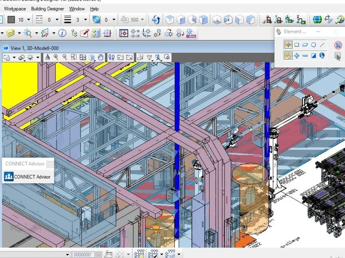The width and height of the screenshot is (345, 258).
Task: Select the Circle selection method
Action: click(x=313, y=45)
